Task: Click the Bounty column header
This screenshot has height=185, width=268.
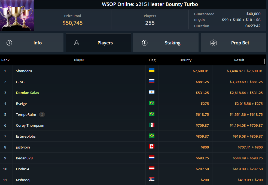Action: coord(186,60)
